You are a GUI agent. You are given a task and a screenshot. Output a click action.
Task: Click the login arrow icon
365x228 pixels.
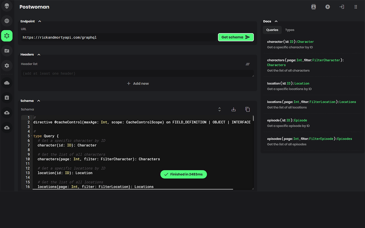coord(342,7)
